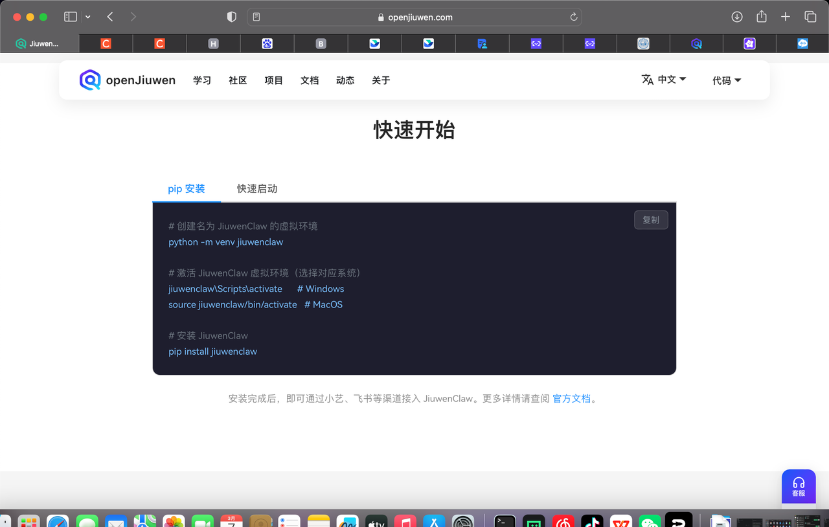The width and height of the screenshot is (829, 527).
Task: Show all tabs via the tab overview icon
Action: [x=810, y=17]
